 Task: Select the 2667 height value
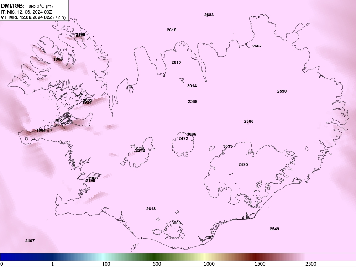(x=257, y=46)
